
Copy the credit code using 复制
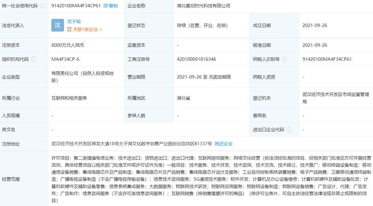113,6
